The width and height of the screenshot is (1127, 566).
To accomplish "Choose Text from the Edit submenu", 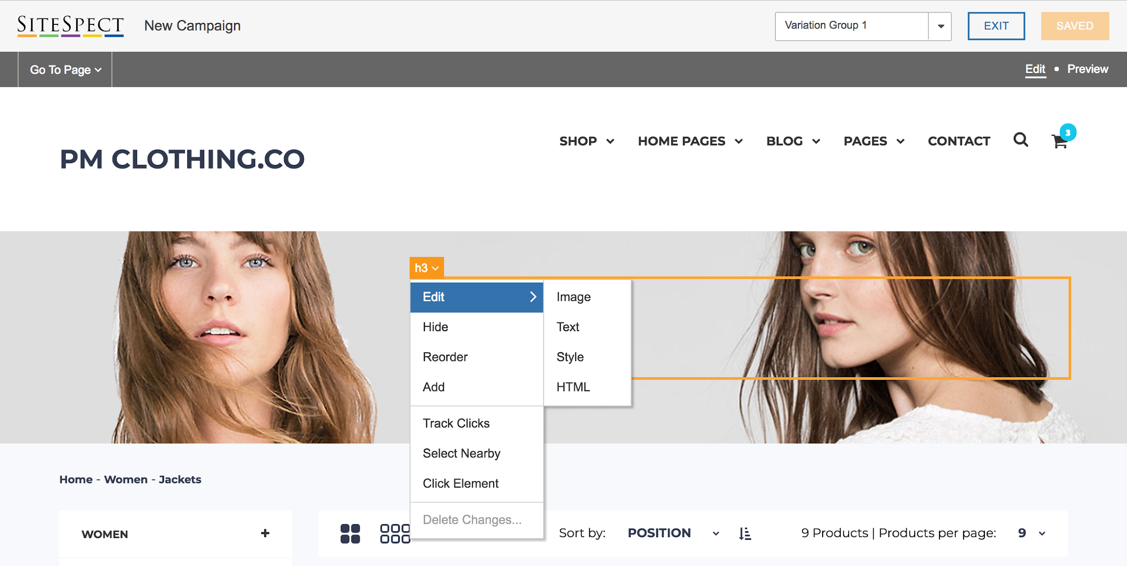I will [x=568, y=327].
